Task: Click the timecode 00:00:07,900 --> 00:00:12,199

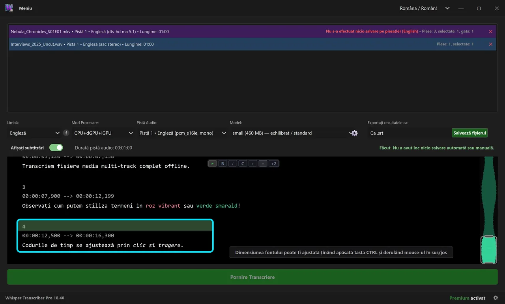Action: 68,196
